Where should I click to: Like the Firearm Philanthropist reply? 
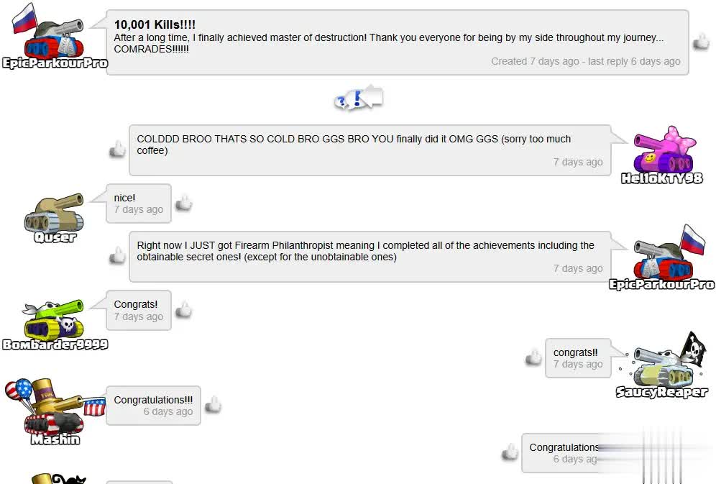[x=117, y=255]
